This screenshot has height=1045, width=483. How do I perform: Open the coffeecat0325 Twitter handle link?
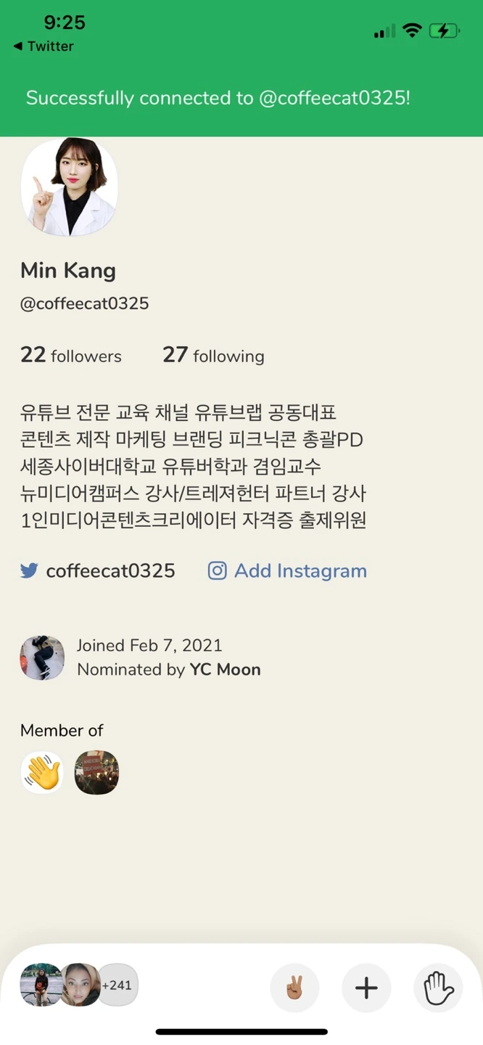click(x=110, y=571)
